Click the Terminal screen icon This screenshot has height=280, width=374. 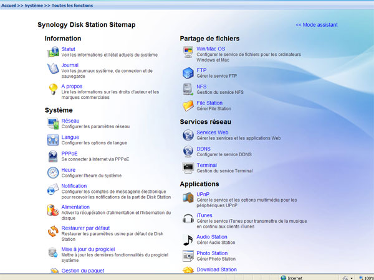pyautogui.click(x=188, y=168)
